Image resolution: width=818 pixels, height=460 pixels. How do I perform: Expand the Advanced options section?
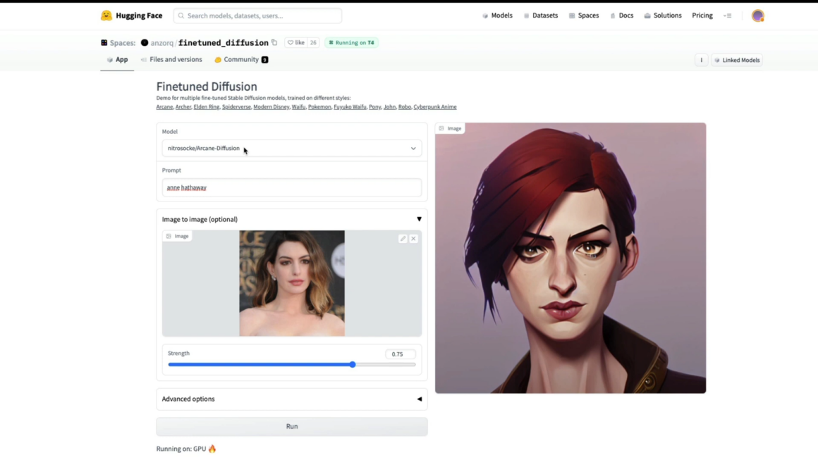(419, 399)
